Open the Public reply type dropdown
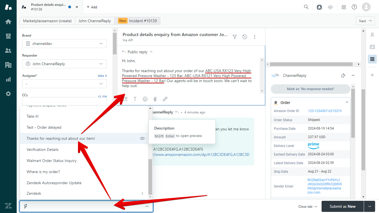 137,52
